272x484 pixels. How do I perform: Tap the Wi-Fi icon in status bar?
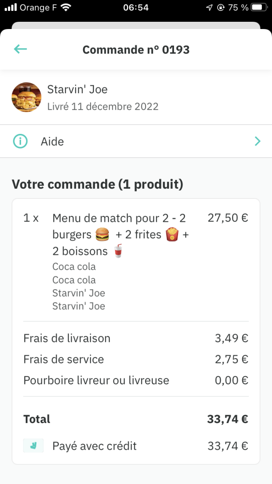pyautogui.click(x=66, y=7)
